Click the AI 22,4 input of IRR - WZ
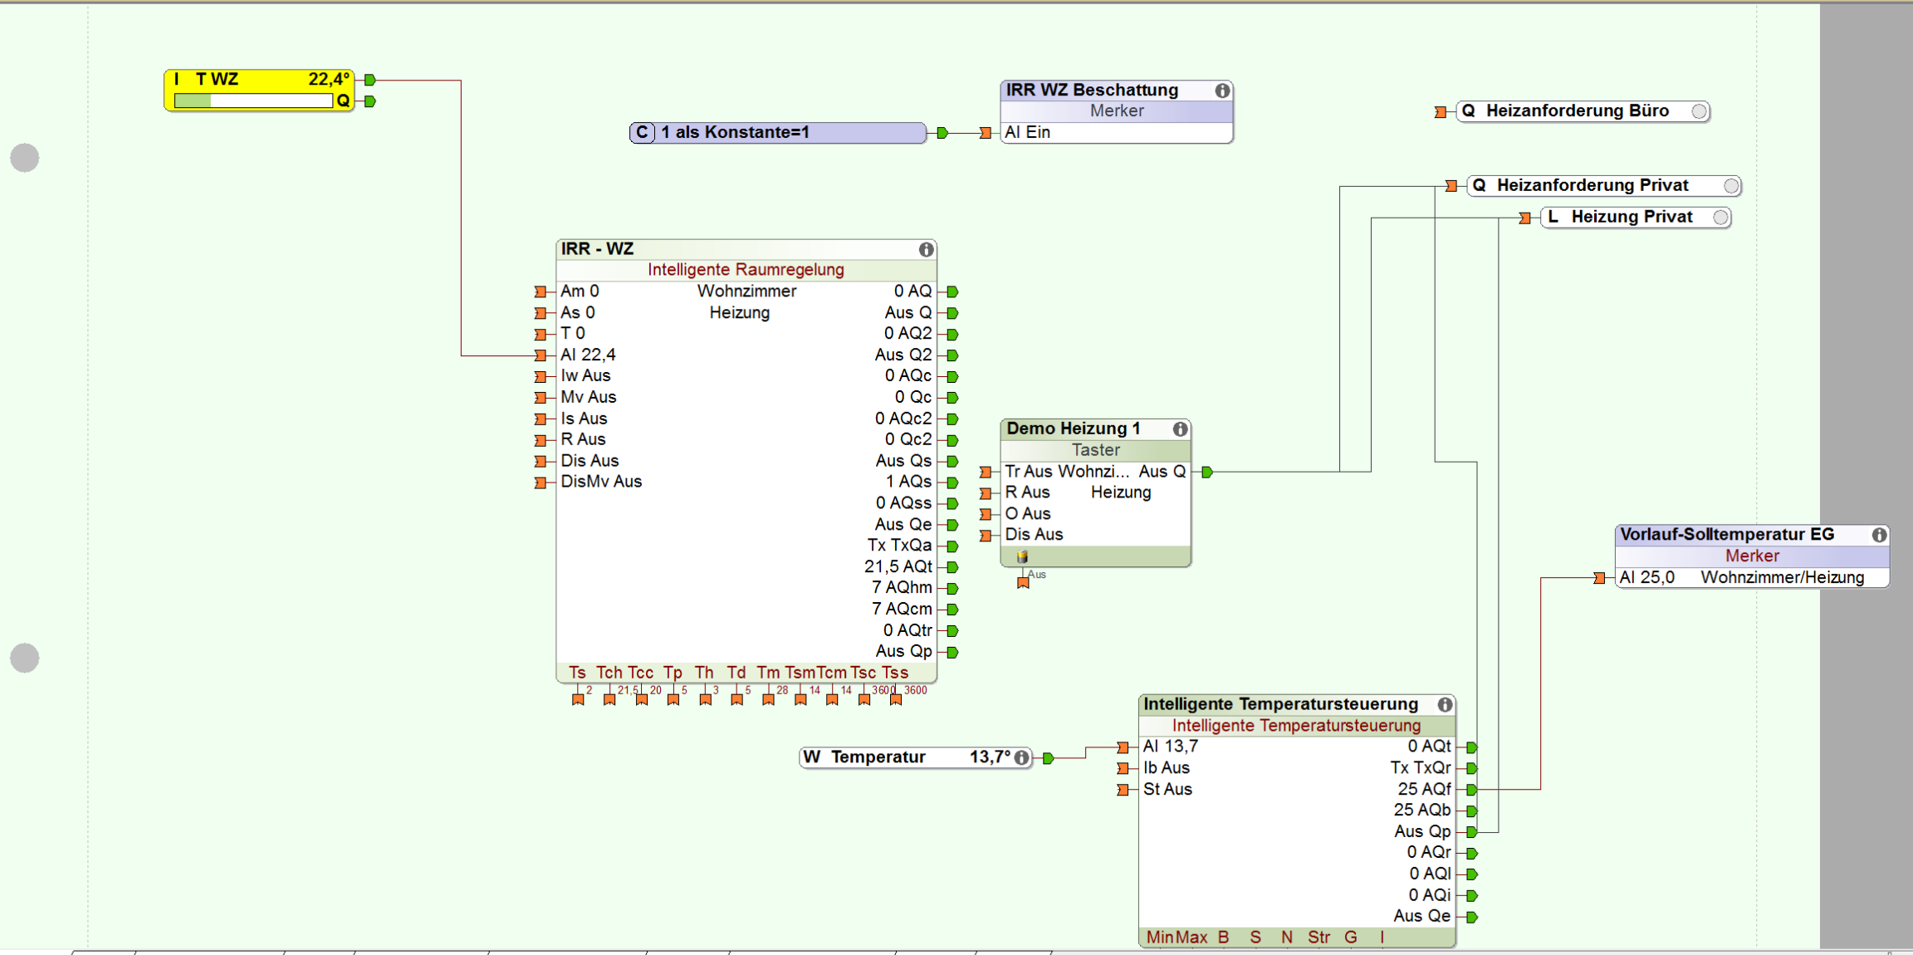 point(588,355)
